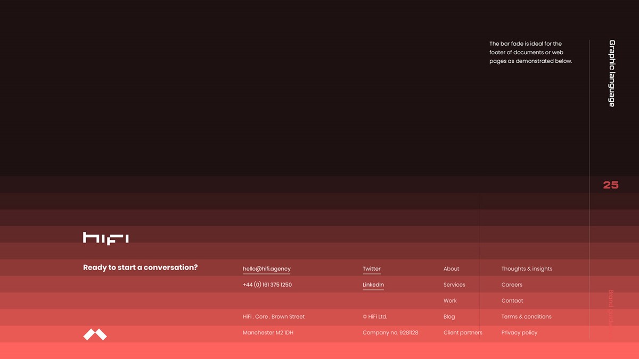Click the HiFi logo in footer

tap(105, 238)
